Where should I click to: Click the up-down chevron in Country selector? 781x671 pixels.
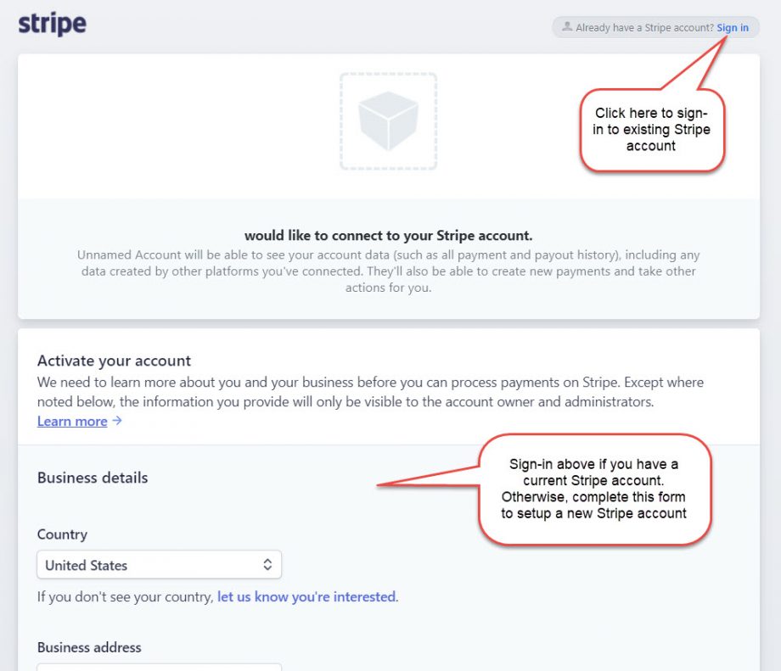(x=268, y=564)
